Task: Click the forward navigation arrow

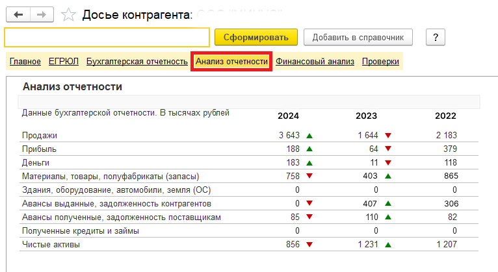Action: tap(40, 14)
